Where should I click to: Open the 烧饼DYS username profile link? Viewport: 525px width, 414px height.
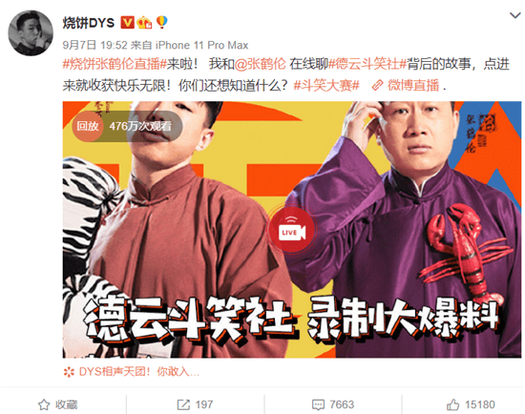coord(89,23)
